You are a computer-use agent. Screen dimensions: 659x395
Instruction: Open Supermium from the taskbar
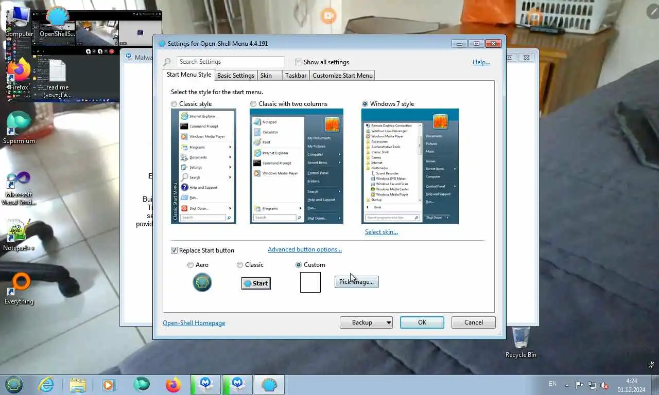[x=141, y=385]
